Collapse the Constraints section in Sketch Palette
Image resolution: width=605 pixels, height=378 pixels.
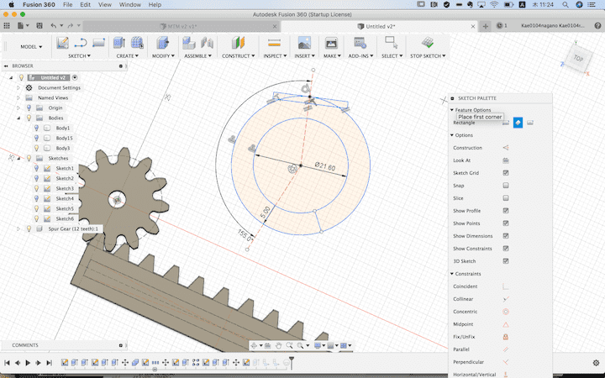pyautogui.click(x=453, y=274)
